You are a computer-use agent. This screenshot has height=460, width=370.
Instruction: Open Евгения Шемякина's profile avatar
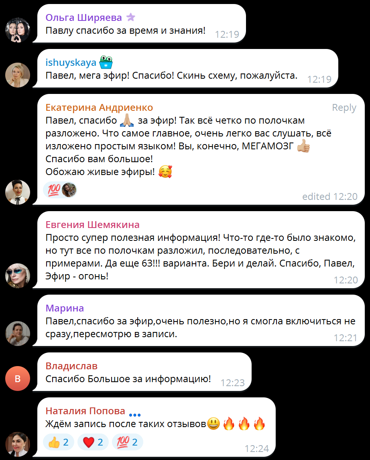coord(18,276)
